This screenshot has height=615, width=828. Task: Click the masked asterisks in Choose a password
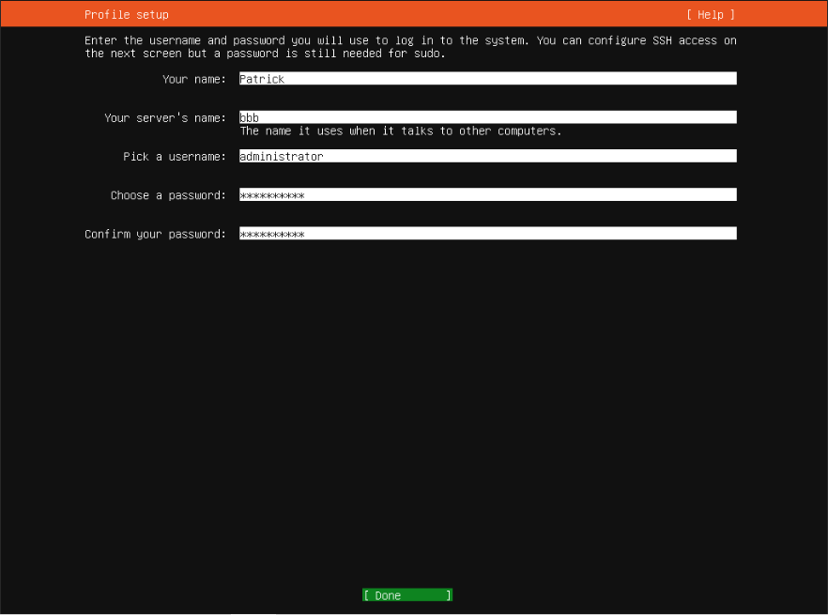272,195
